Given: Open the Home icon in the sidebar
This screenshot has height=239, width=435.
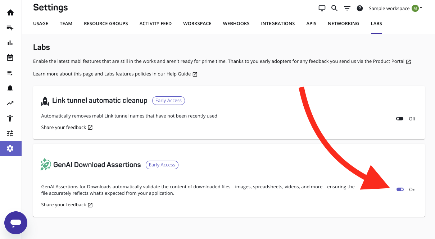Looking at the screenshot, I should coord(10,12).
